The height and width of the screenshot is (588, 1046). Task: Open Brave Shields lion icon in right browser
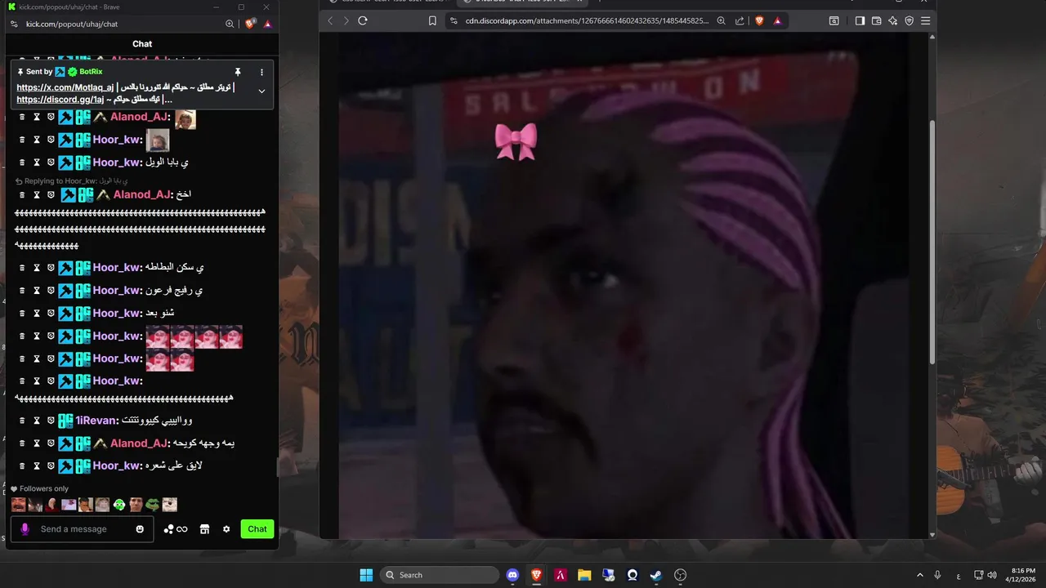point(759,20)
